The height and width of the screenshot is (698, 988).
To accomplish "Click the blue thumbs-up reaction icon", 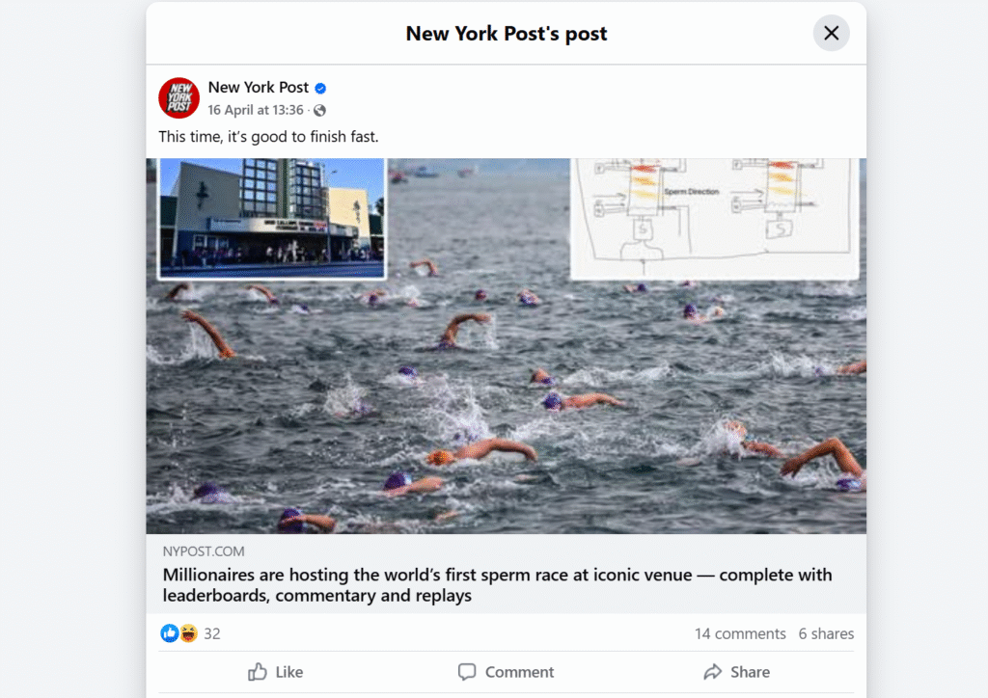I will click(x=169, y=633).
